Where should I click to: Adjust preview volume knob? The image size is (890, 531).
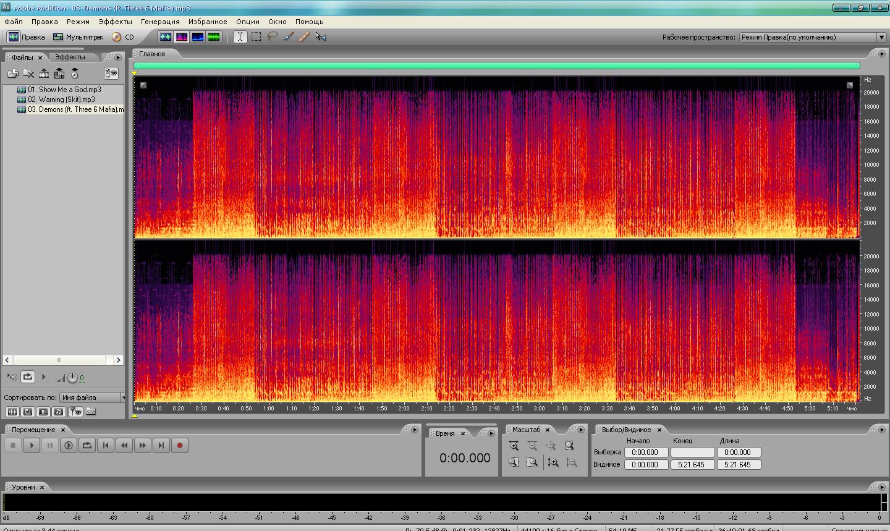coord(72,377)
